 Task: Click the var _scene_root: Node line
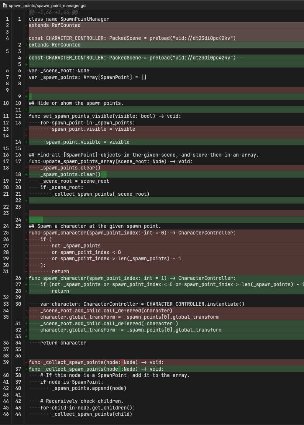pyautogui.click(x=59, y=71)
